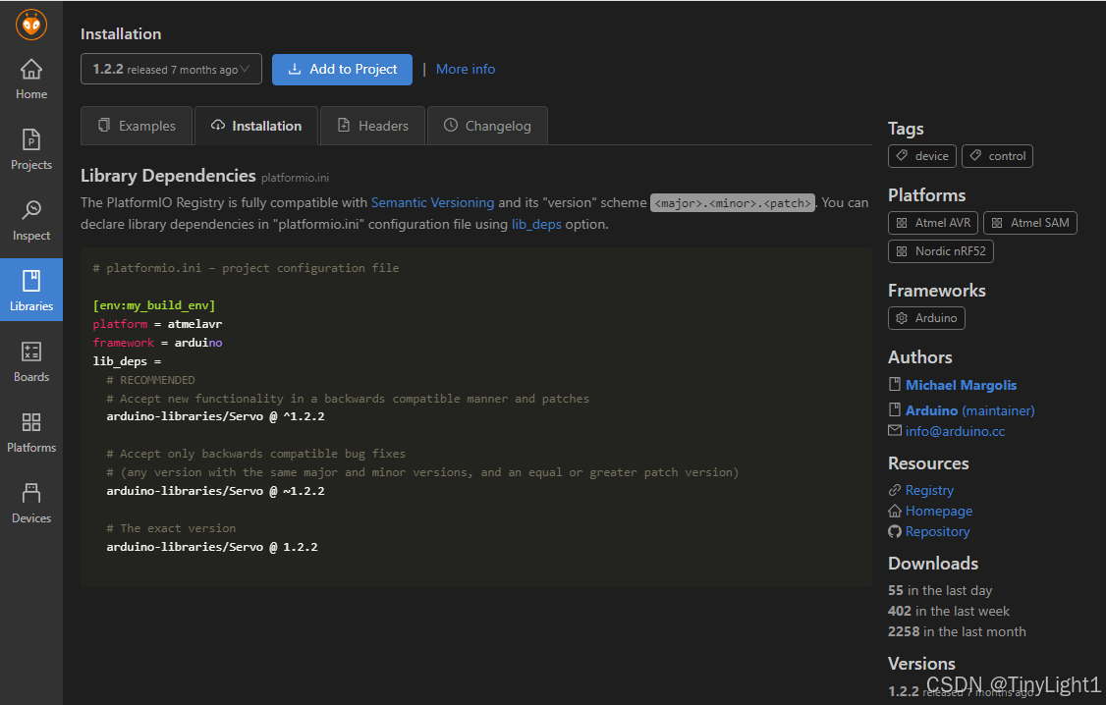The width and height of the screenshot is (1106, 705).
Task: Select the Arduino framework label
Action: pos(926,318)
